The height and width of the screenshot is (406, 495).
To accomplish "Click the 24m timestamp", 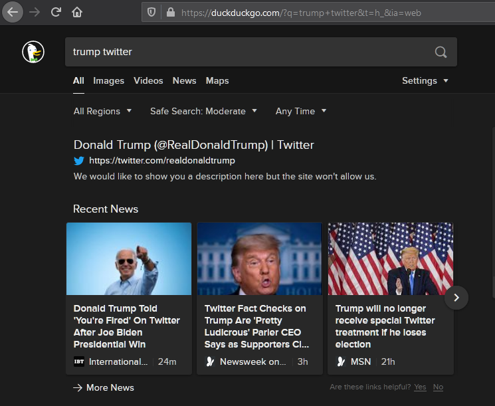I will click(x=167, y=361).
